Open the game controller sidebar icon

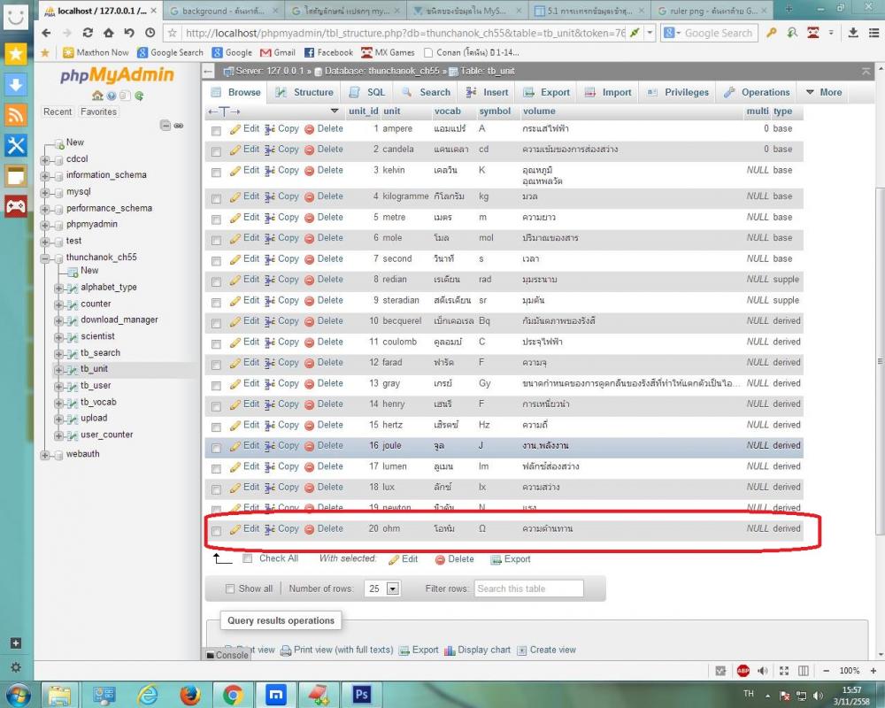point(16,206)
